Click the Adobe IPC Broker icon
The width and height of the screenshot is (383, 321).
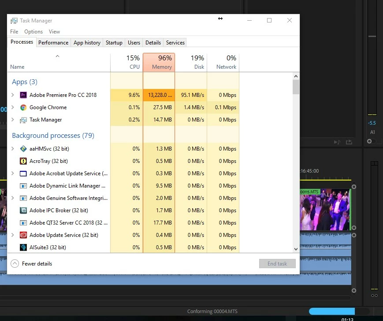point(23,210)
